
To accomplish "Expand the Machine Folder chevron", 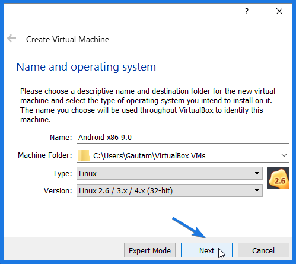I will pos(284,155).
